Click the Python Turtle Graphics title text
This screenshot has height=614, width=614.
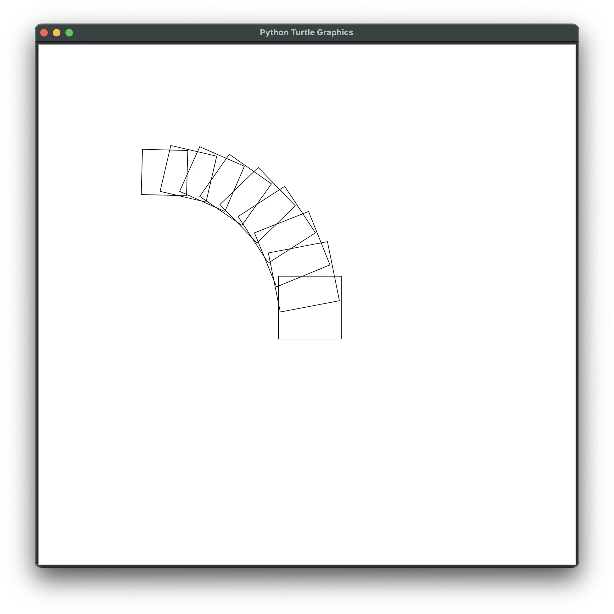pos(306,32)
